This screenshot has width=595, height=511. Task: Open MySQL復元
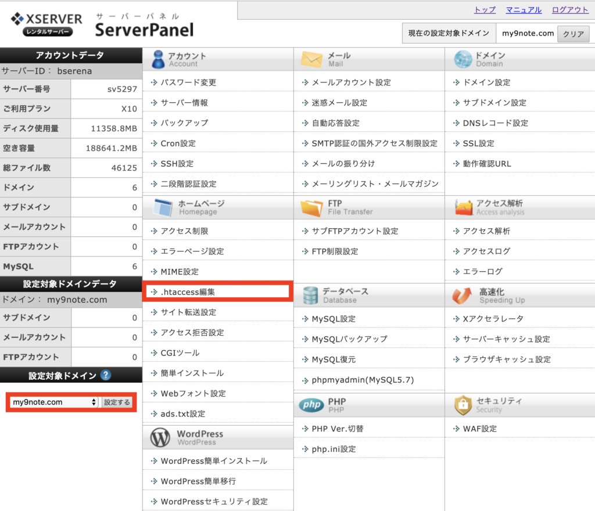click(x=334, y=359)
